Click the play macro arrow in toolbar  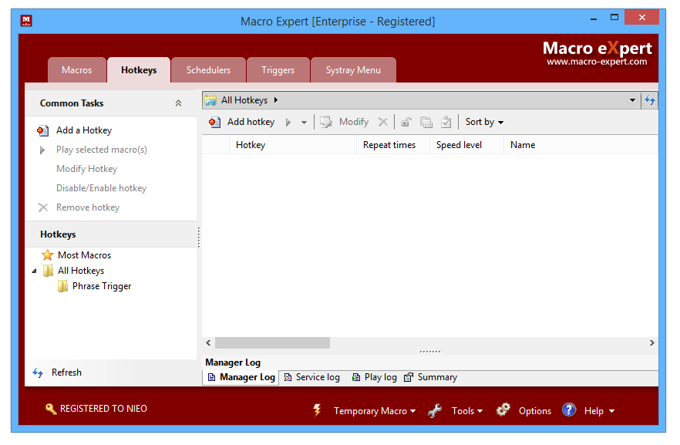click(288, 123)
